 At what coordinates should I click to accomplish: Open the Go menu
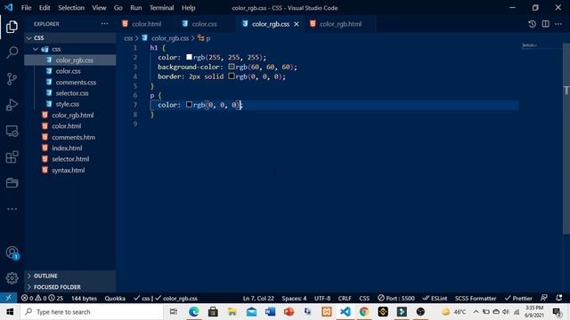(118, 8)
